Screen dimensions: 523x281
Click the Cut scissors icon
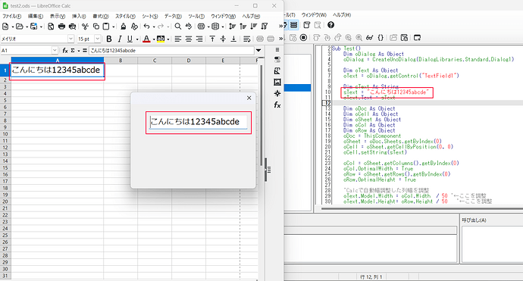tap(86, 27)
